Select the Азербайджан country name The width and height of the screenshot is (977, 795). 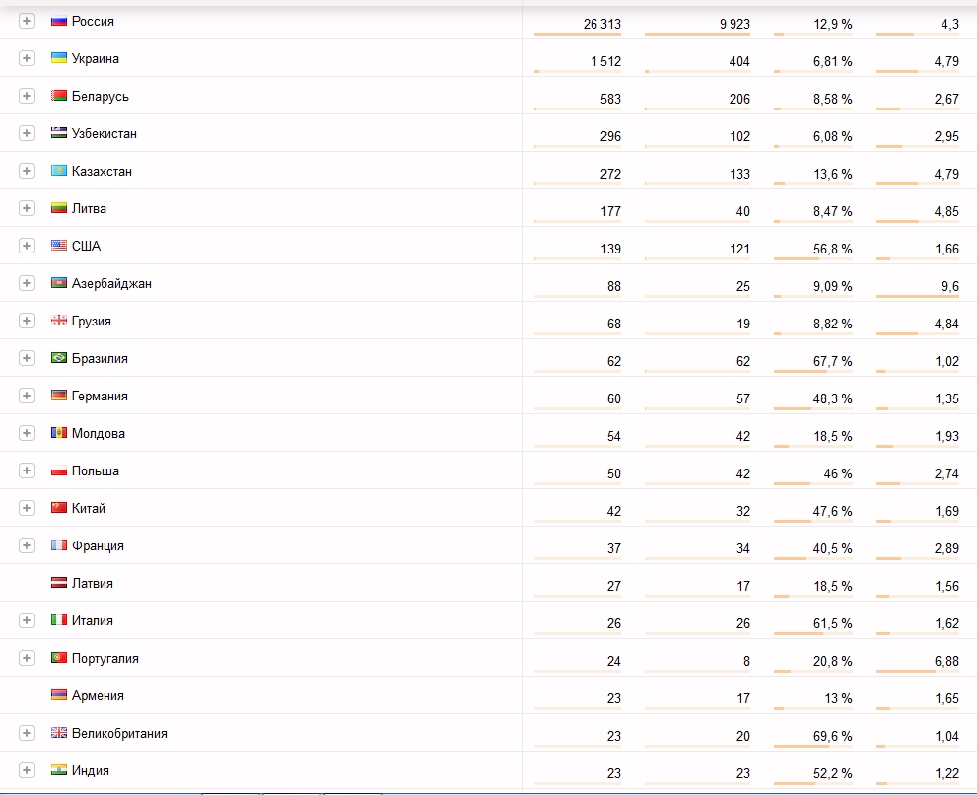click(111, 283)
